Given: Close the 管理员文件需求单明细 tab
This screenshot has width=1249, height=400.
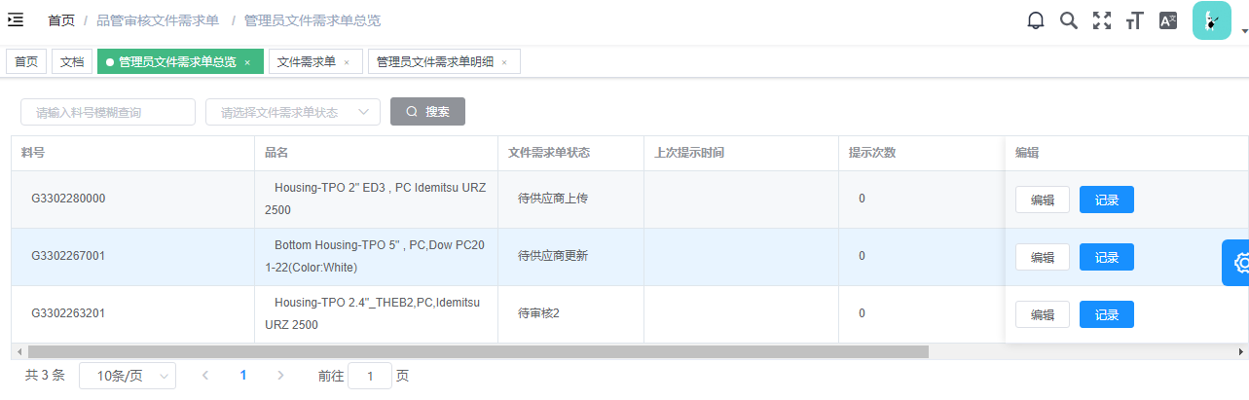Looking at the screenshot, I should [503, 62].
